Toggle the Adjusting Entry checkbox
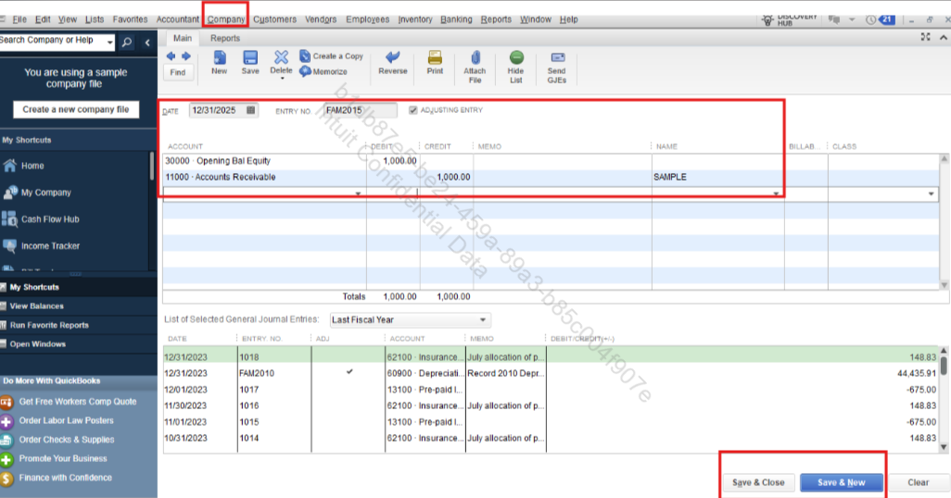This screenshot has width=951, height=498. point(413,110)
